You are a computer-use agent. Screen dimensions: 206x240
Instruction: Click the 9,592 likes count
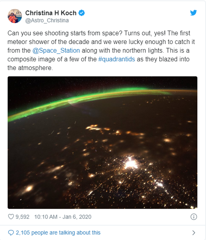coord(22,217)
